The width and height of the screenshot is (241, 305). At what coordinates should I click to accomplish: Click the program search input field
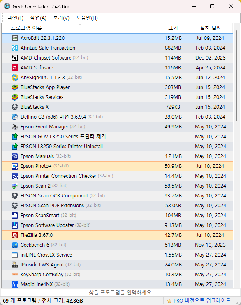click(120, 292)
